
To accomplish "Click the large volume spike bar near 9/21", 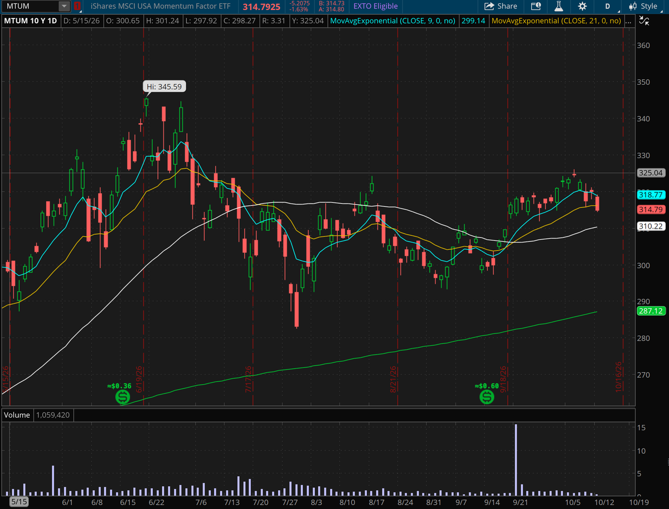I will (x=516, y=459).
